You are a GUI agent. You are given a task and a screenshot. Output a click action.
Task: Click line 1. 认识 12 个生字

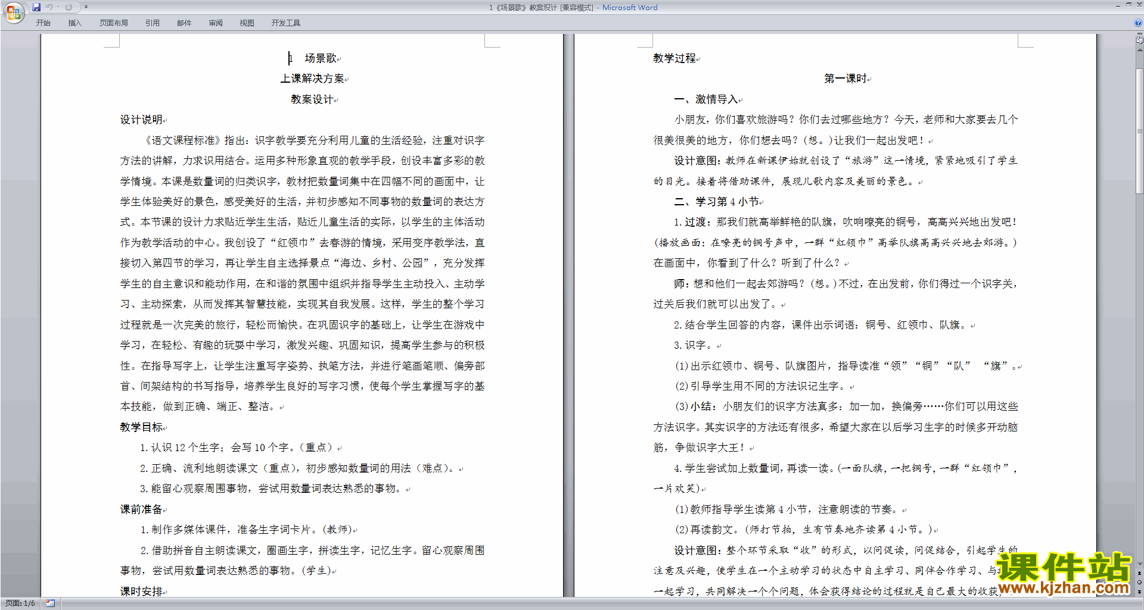point(238,448)
